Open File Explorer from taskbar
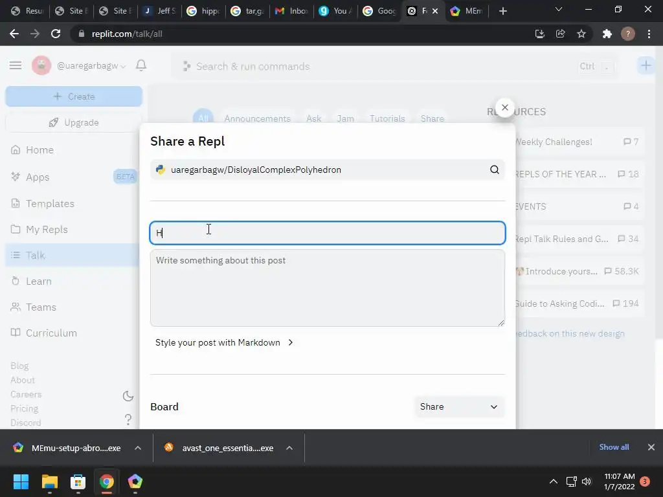 [49, 481]
